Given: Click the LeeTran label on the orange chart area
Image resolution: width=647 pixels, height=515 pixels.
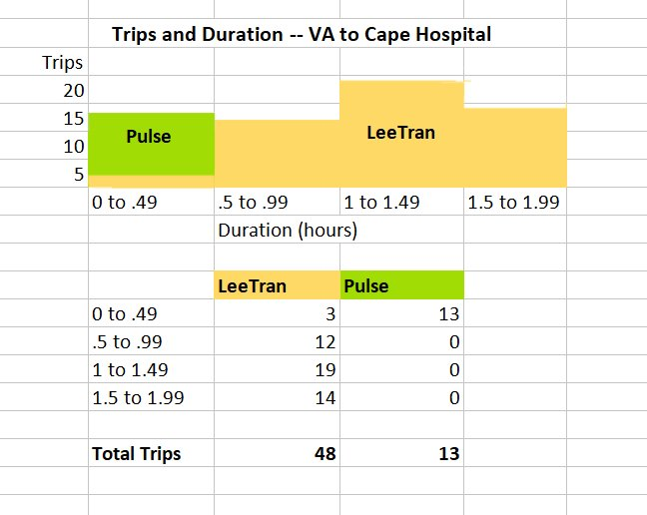Looking at the screenshot, I should pos(401,132).
